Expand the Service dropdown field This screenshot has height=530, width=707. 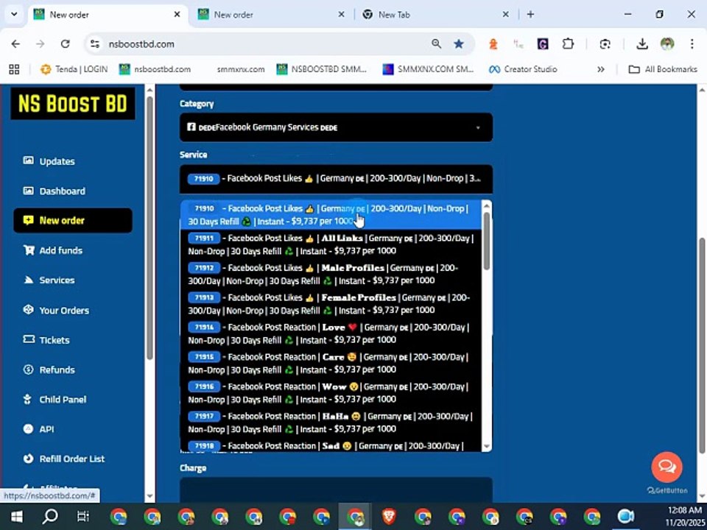(x=336, y=179)
